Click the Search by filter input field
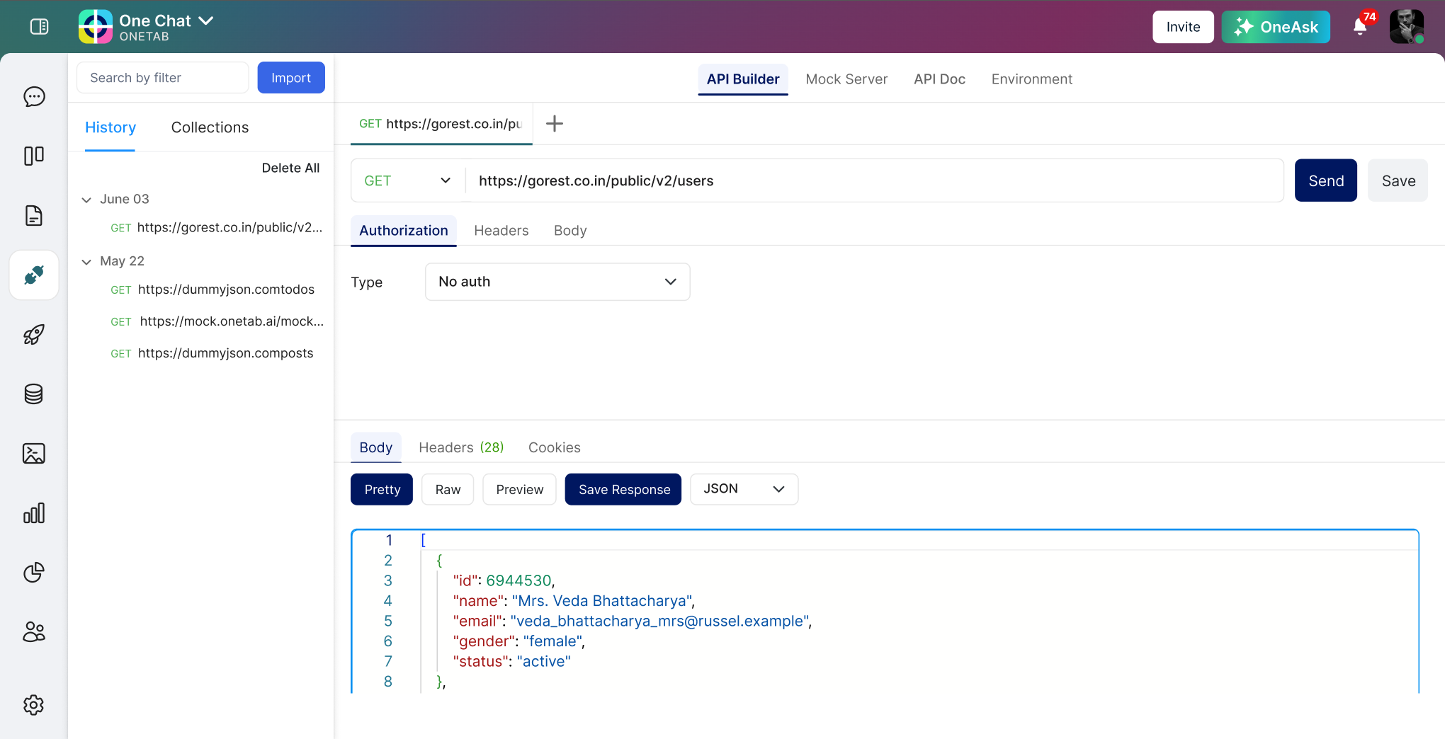Viewport: 1445px width, 739px height. tap(161, 77)
